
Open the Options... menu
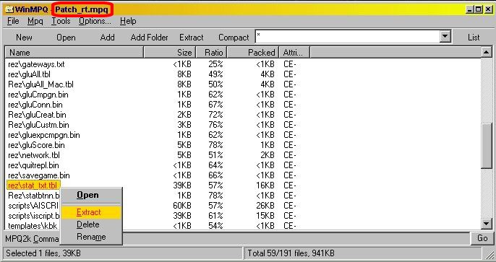click(x=95, y=21)
